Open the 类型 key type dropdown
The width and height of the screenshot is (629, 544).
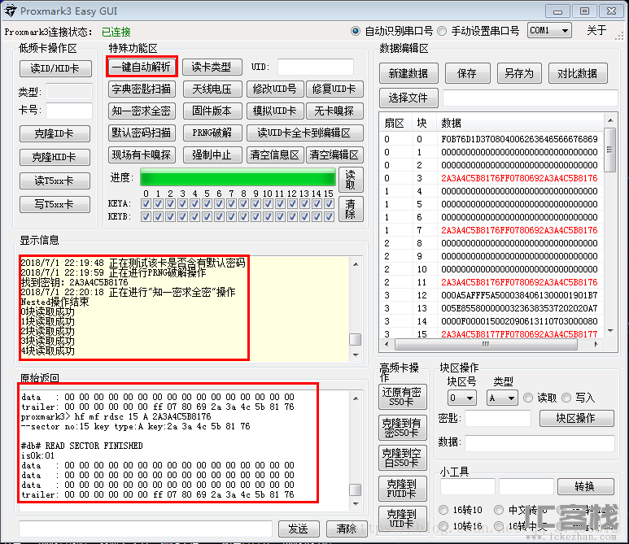(x=502, y=398)
